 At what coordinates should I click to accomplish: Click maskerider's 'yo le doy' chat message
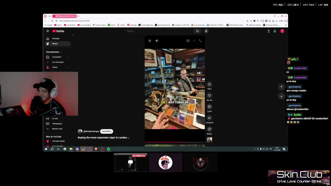coord(291,81)
